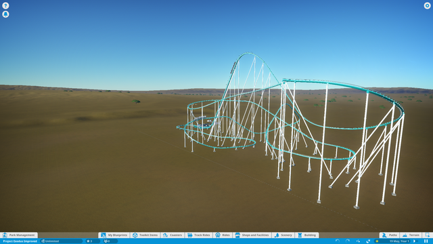Viewport: 433px width, 244px height.
Task: Click the undo arrow icon
Action: click(x=337, y=241)
